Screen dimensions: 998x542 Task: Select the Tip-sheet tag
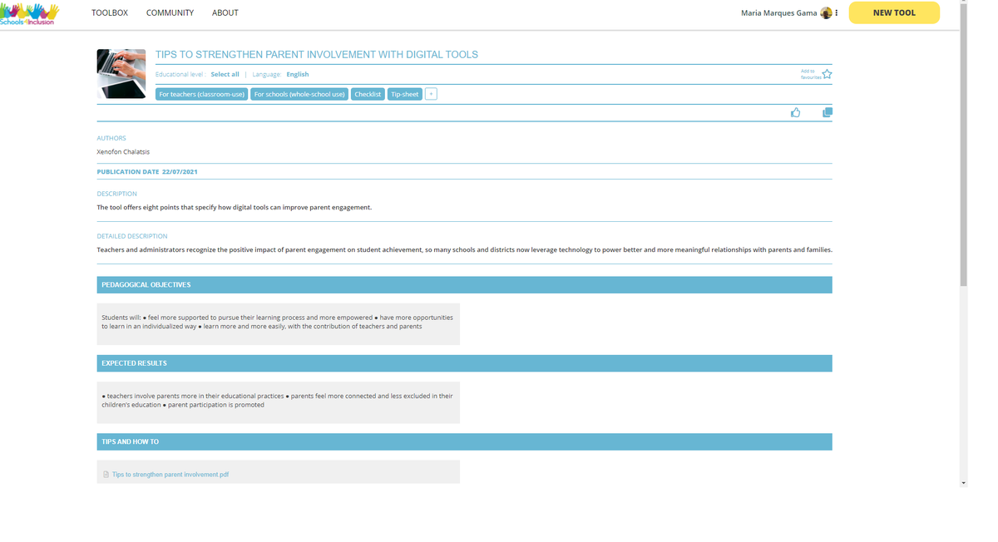click(405, 94)
